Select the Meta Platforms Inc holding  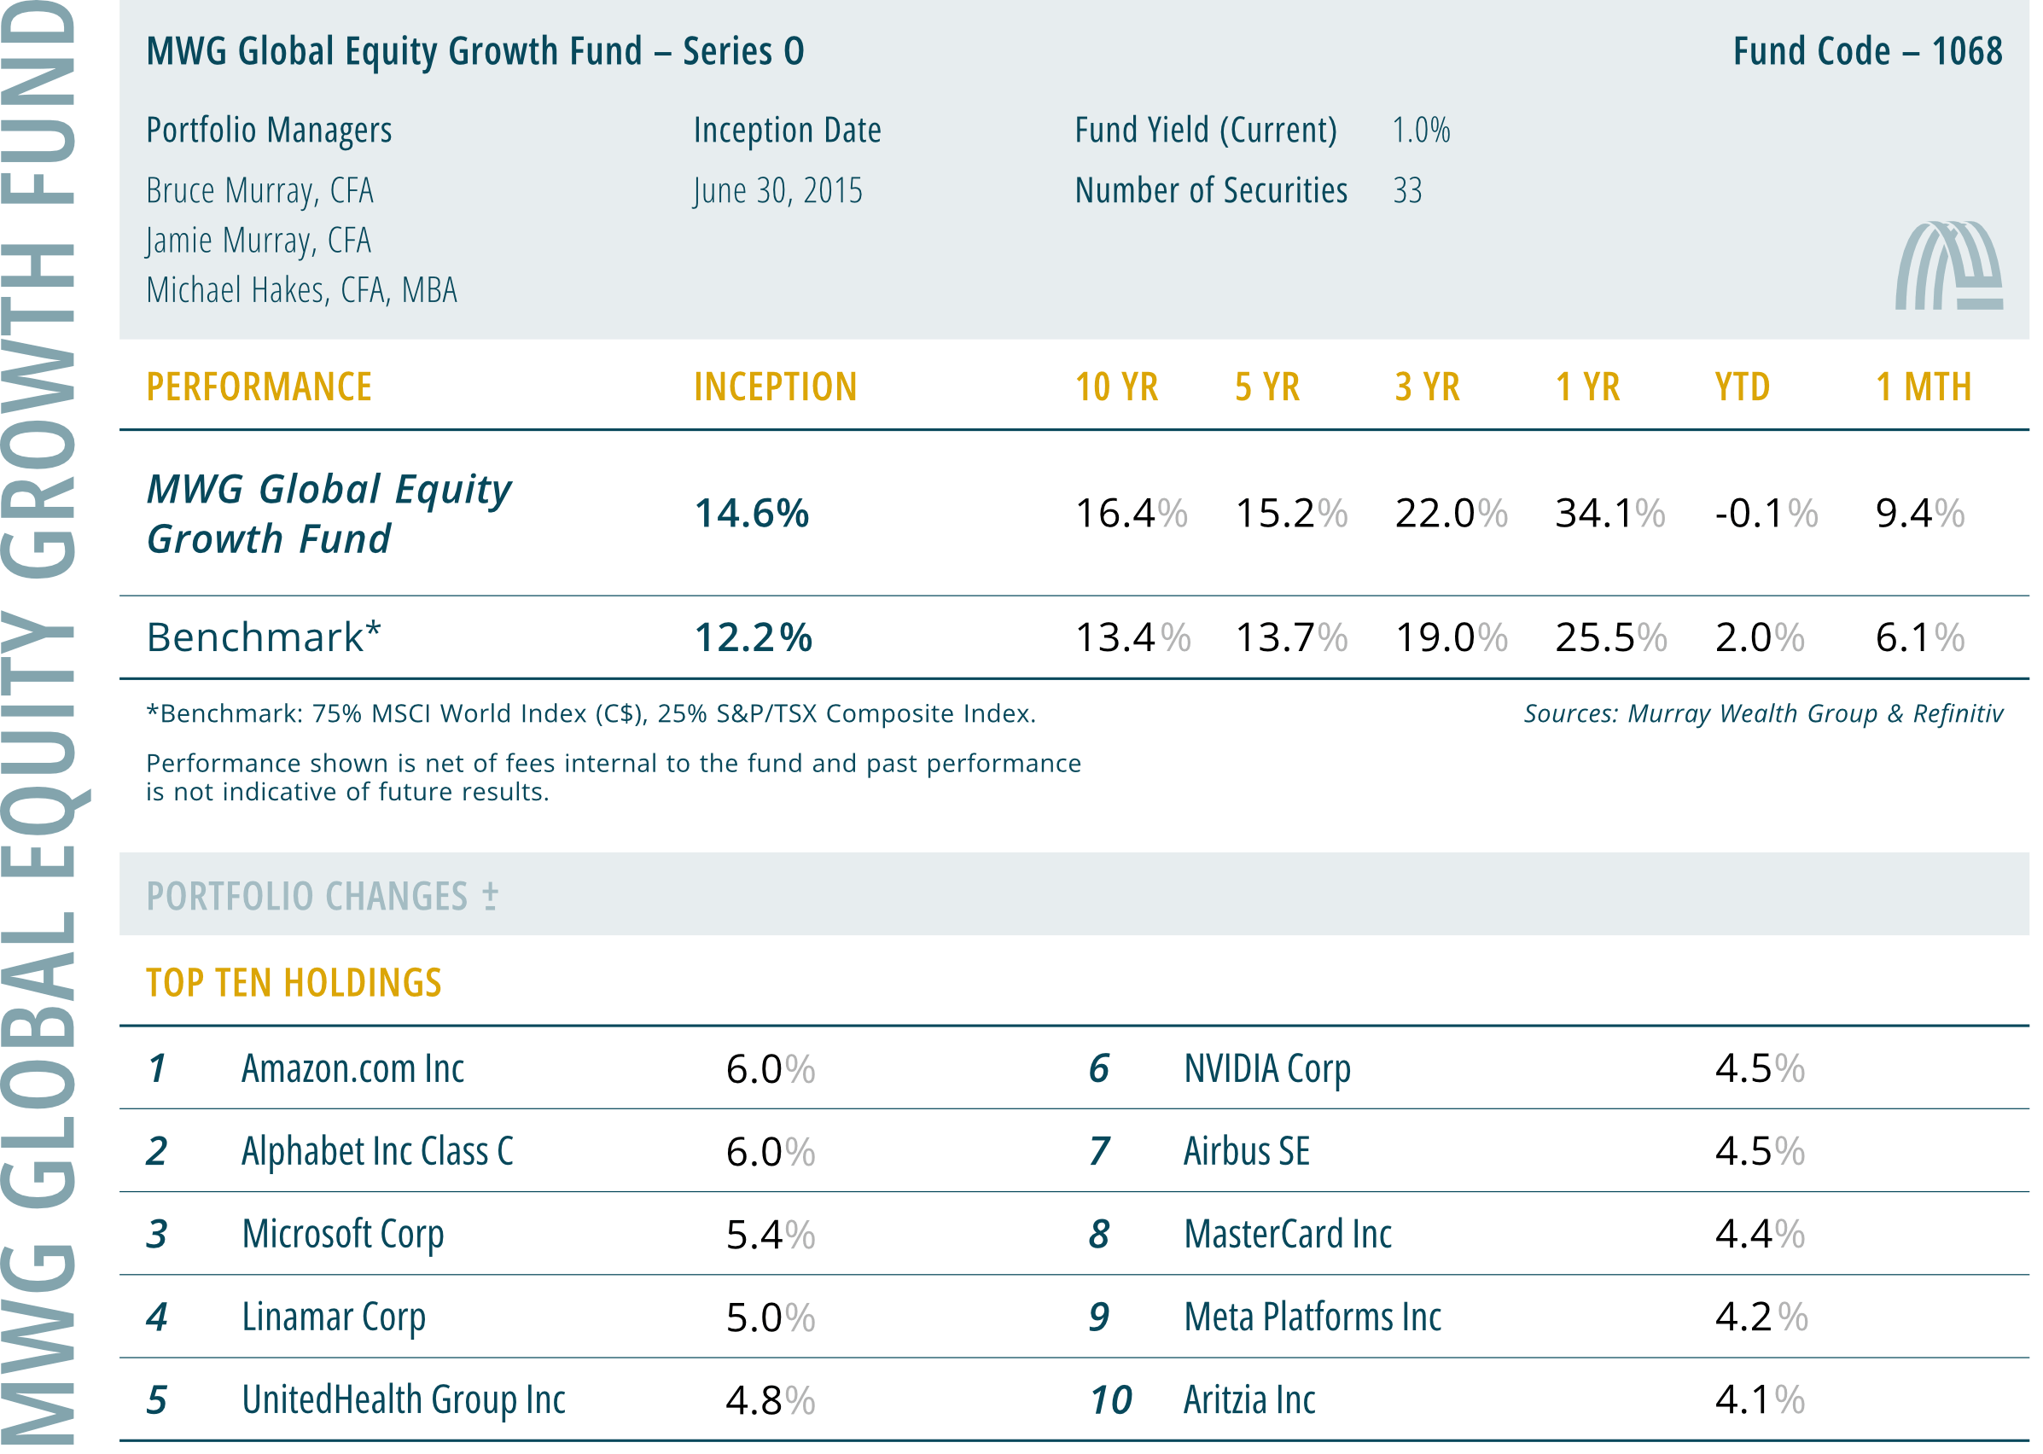click(x=1313, y=1316)
